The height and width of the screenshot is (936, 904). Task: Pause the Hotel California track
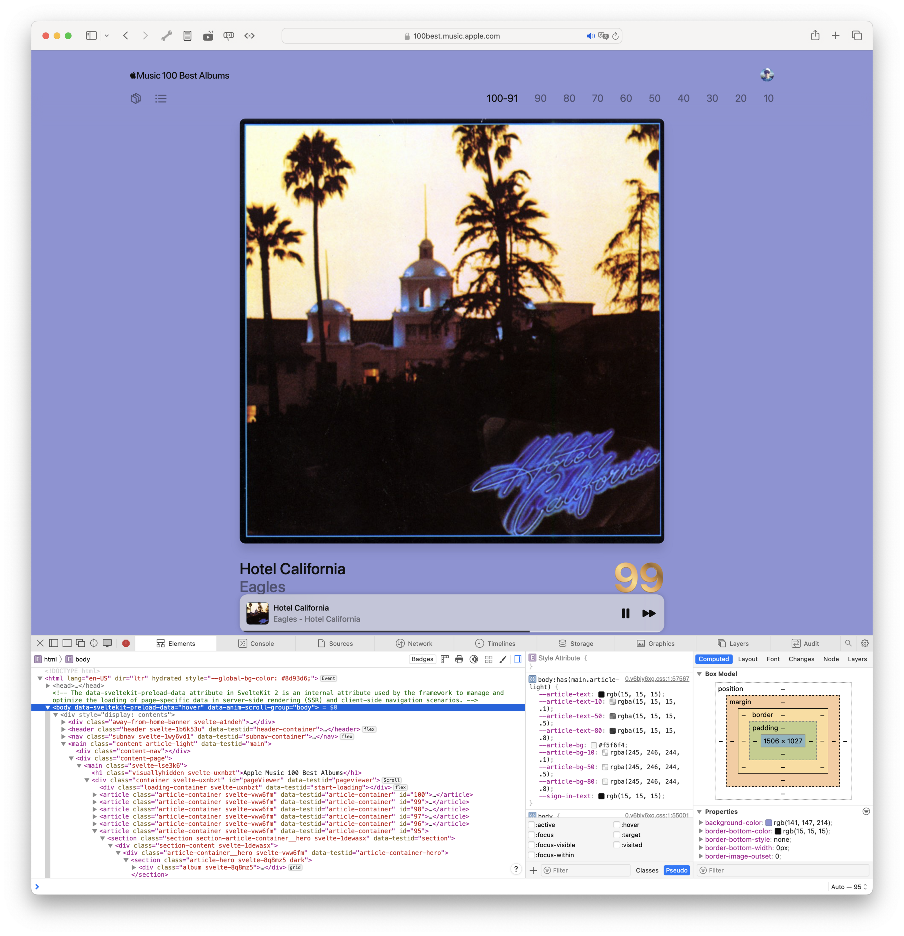point(626,613)
